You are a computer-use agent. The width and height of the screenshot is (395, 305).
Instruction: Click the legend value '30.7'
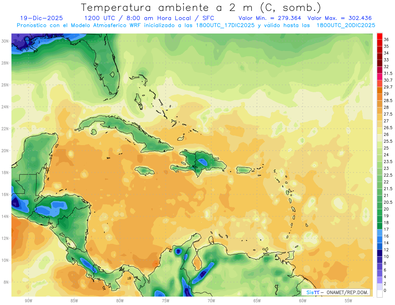[x=388, y=80]
